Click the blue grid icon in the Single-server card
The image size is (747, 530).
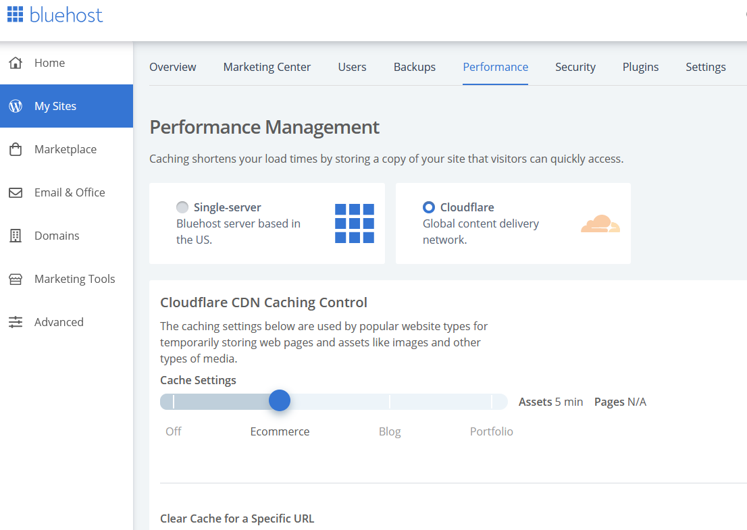(x=355, y=223)
